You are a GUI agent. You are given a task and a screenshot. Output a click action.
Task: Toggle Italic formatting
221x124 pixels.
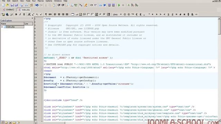tap(20, 14)
